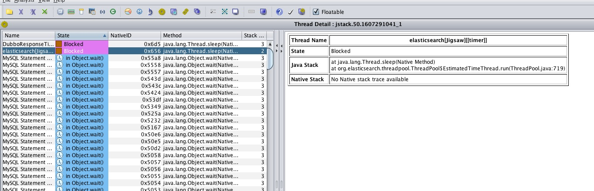
Task: Select thread with NativeID 0x5557
Action: click(x=134, y=72)
